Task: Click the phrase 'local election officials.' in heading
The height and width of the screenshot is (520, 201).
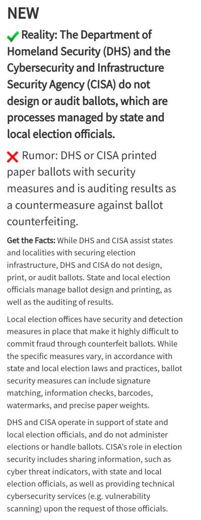Action: click(x=61, y=134)
